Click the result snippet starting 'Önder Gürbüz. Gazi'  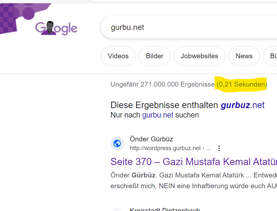(194, 180)
